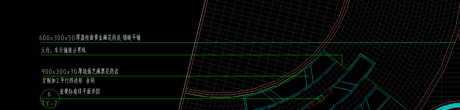
Task: Select the text '900x300x30厚烧面芝麻黑花岗岩'
Action: pyautogui.click(x=80, y=72)
